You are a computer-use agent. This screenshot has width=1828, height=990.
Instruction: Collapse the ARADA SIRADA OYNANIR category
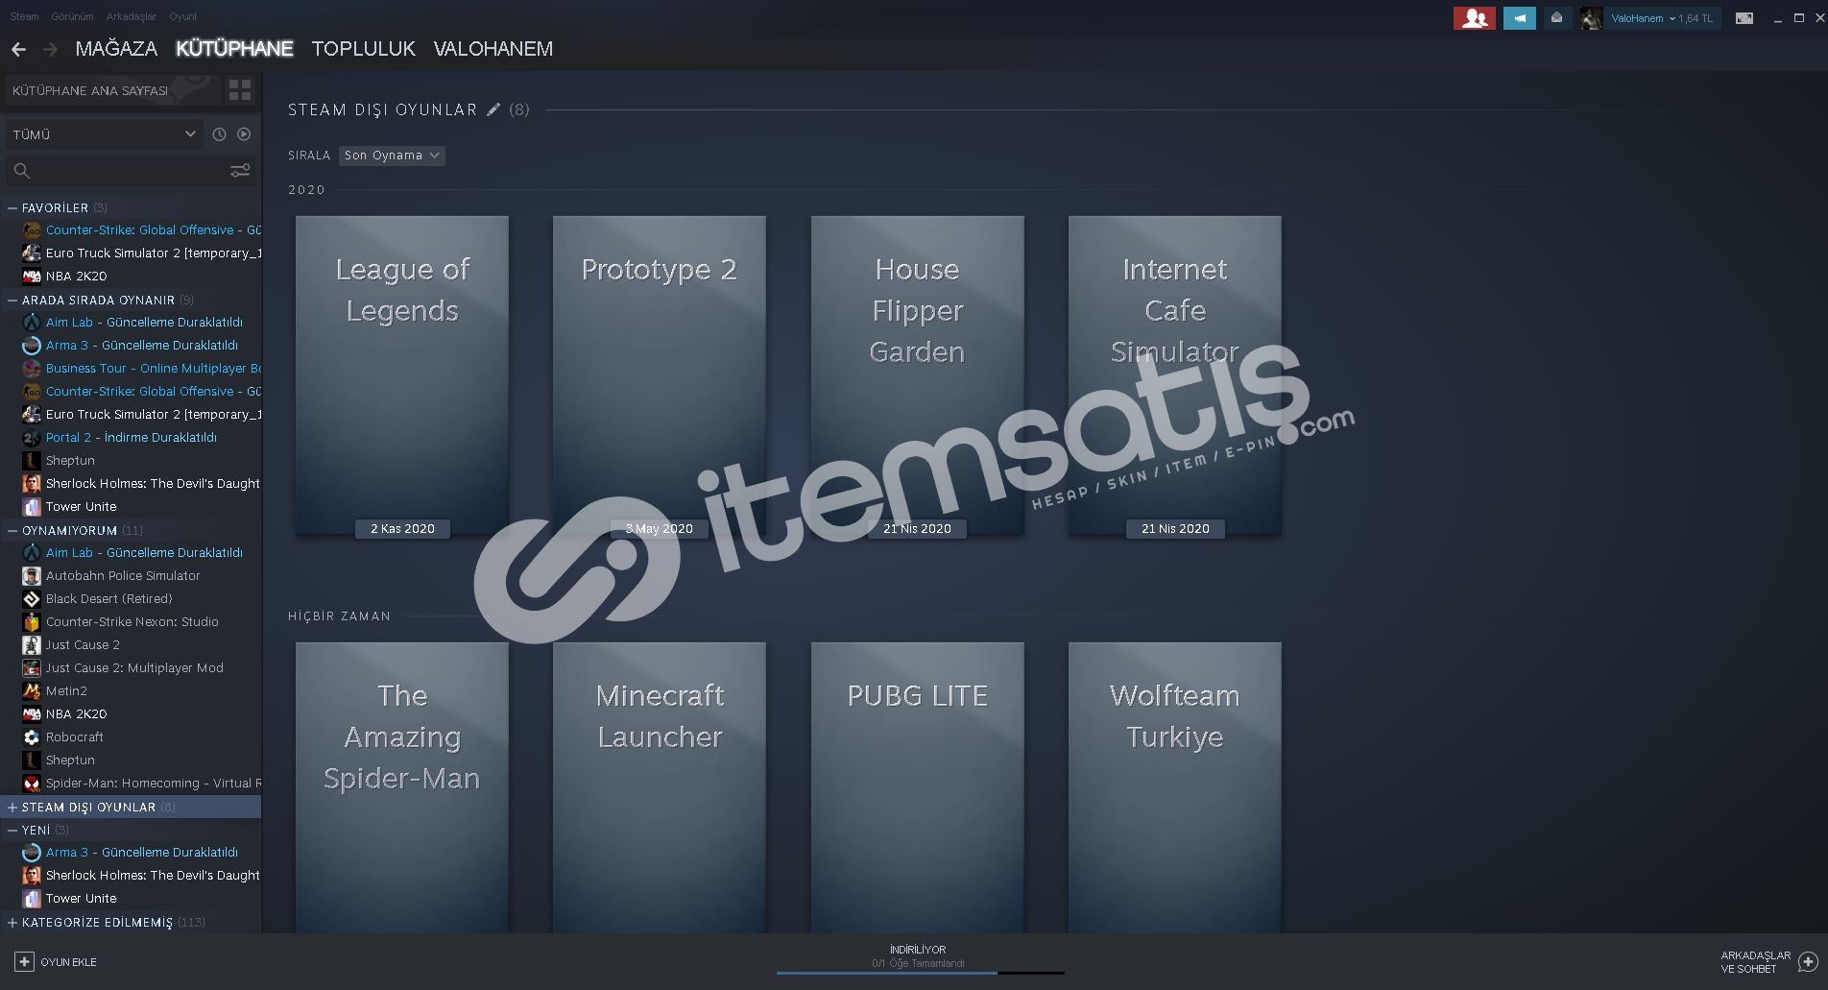[x=12, y=300]
